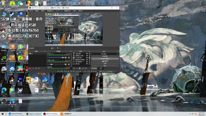Add a source with the plus icon

coord(74,68)
